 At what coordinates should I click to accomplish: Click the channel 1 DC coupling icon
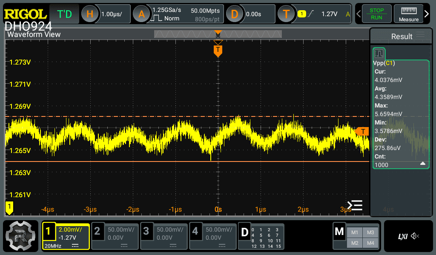click(75, 246)
